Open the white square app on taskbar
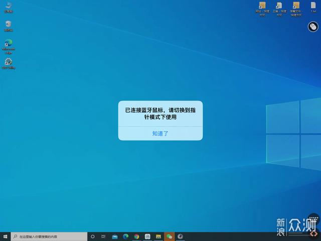This screenshot has width=321, height=241. 147,236
